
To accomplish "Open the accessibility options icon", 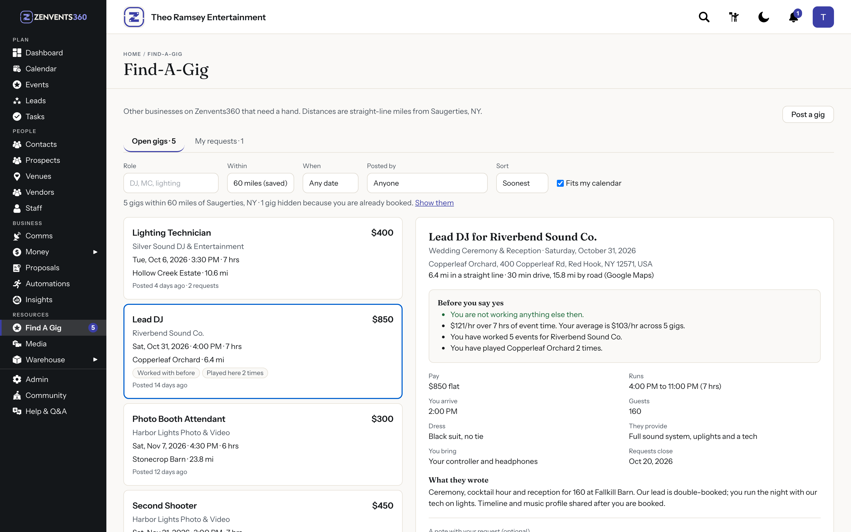I will (734, 17).
